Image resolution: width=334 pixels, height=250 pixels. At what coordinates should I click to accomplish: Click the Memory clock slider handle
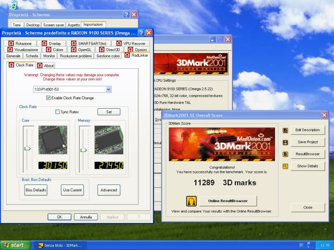point(83,150)
